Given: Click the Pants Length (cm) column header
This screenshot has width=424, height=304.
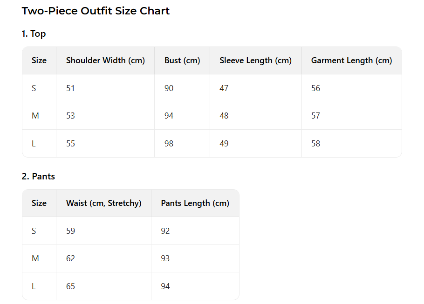Looking at the screenshot, I should click(195, 203).
